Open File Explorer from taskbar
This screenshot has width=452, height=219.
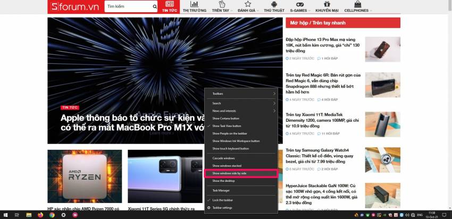(29, 215)
